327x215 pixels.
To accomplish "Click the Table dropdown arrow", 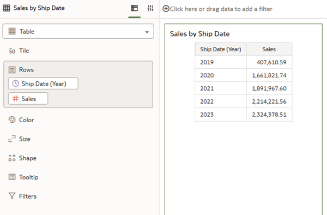I will coord(147,32).
